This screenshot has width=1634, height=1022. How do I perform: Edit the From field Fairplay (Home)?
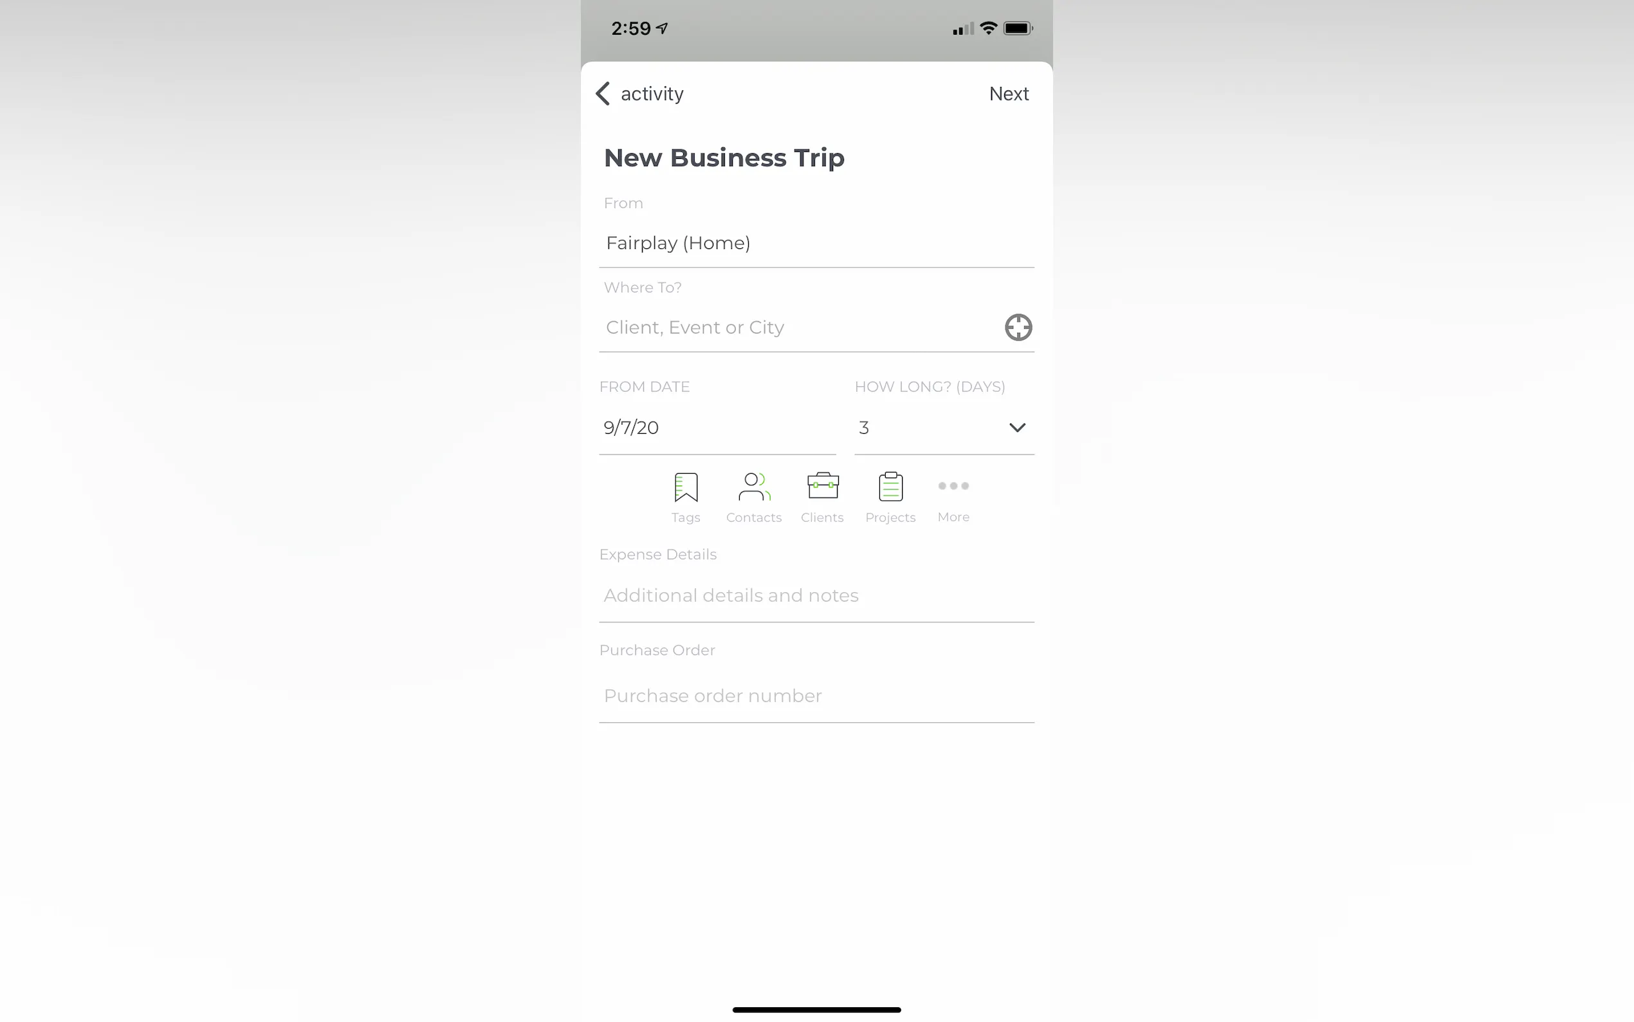(x=816, y=243)
